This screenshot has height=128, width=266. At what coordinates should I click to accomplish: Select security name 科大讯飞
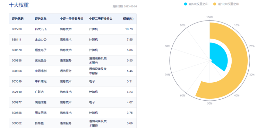(41, 29)
